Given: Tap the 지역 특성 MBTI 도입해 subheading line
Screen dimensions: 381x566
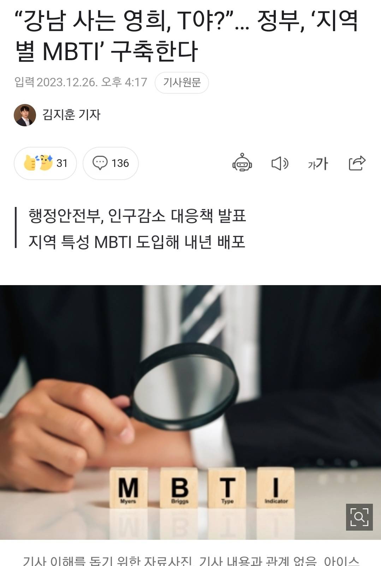Looking at the screenshot, I should click(137, 242).
